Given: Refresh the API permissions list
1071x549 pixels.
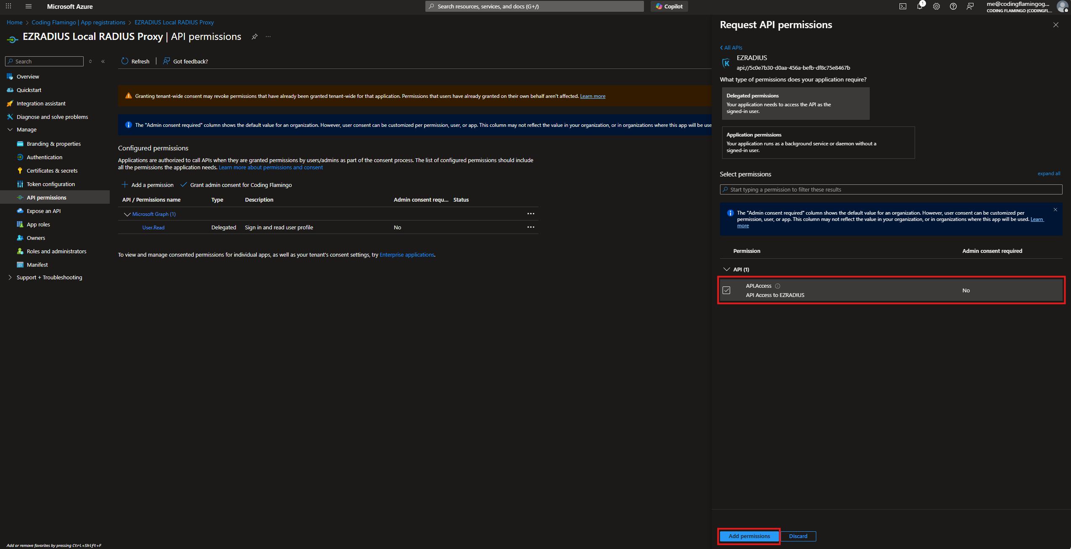Looking at the screenshot, I should 135,61.
